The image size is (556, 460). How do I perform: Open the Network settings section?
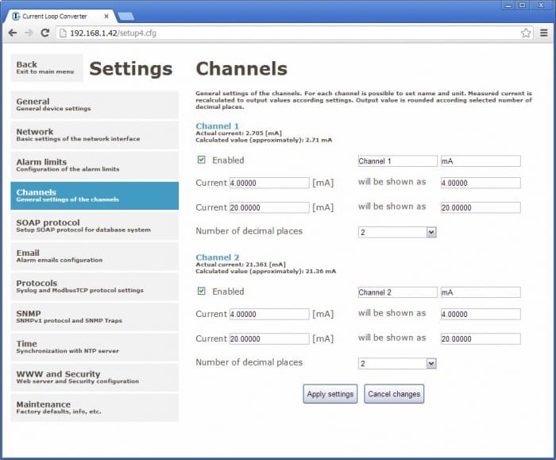click(94, 135)
